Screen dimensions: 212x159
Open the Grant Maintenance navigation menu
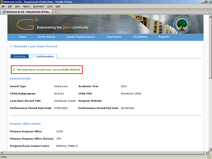pos(81,37)
